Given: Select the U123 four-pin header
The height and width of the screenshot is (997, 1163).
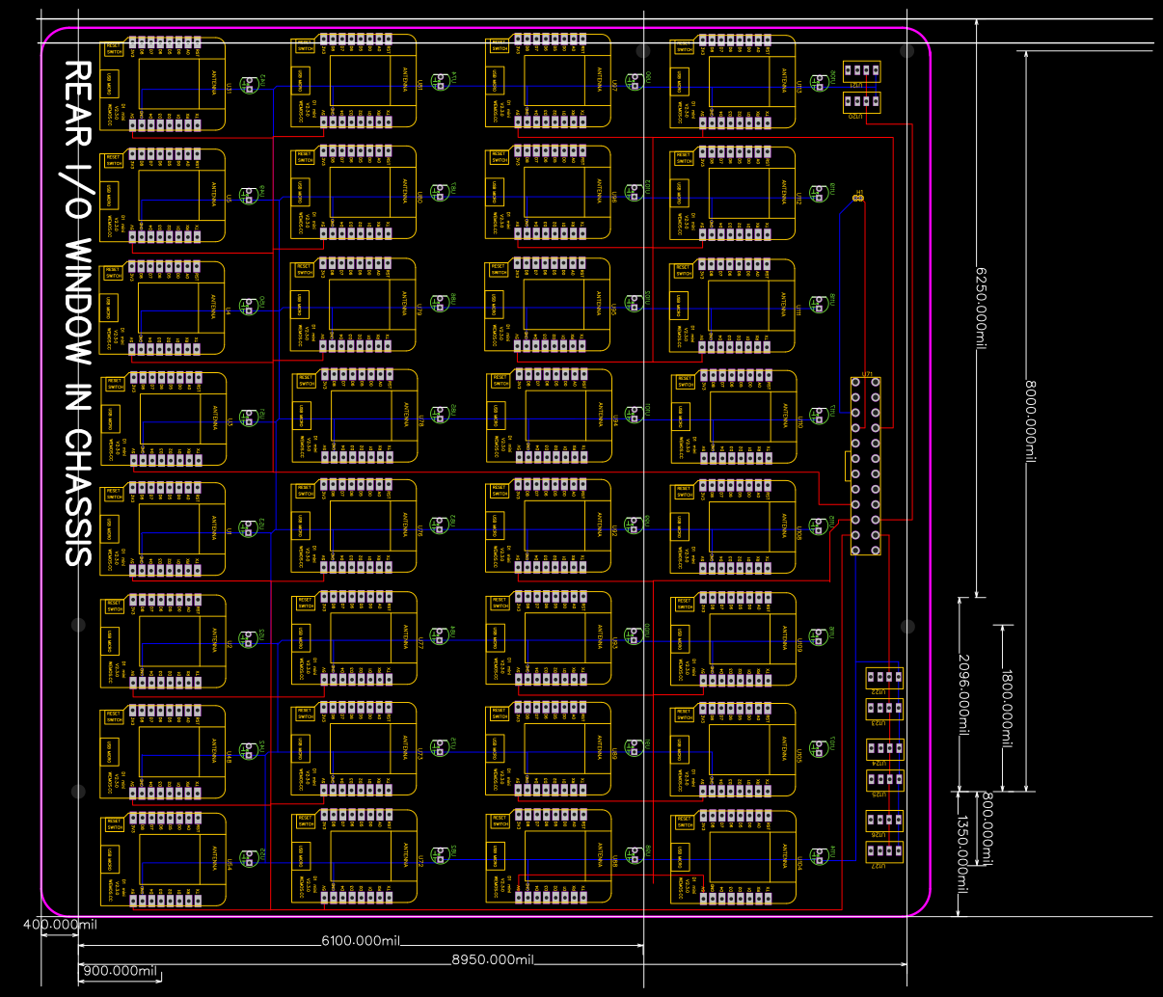Looking at the screenshot, I should point(884,711).
